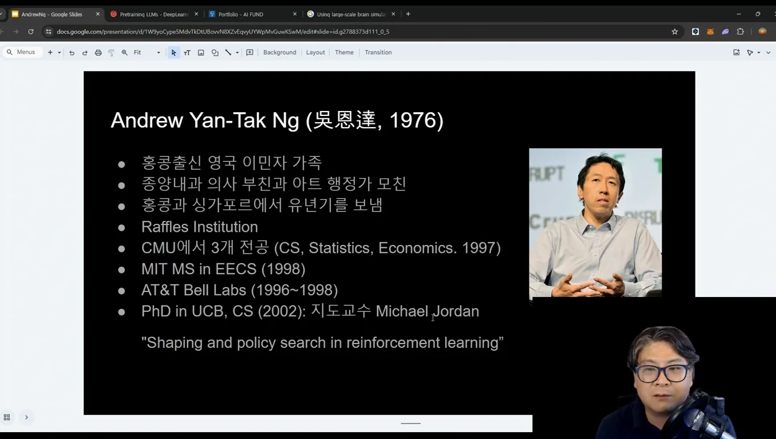Click the speaker notes drag handle
The height and width of the screenshot is (439, 776).
tap(410, 423)
